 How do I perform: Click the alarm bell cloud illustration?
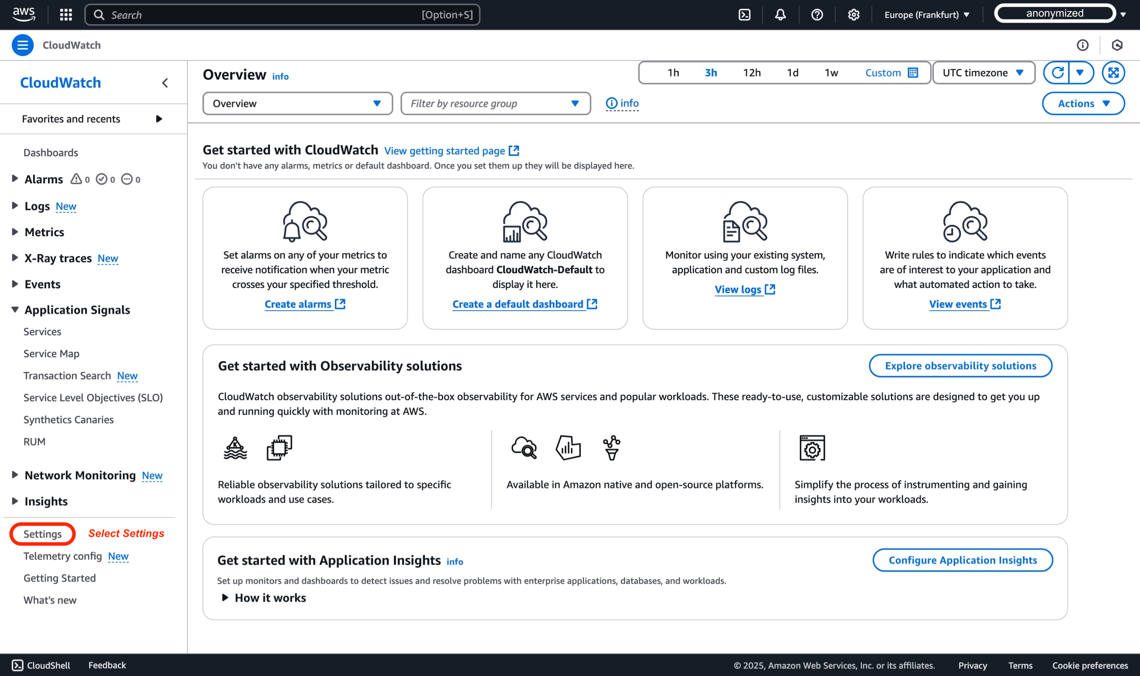(305, 221)
